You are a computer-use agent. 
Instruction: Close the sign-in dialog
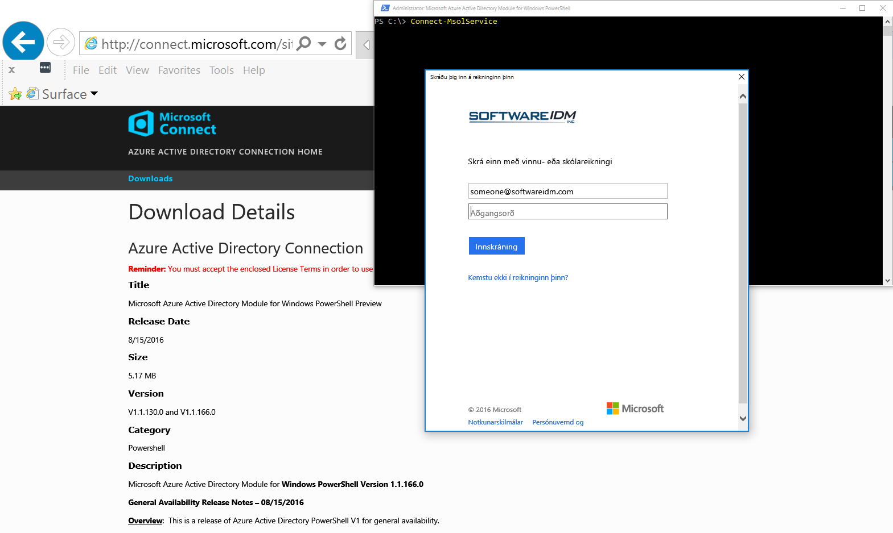(741, 77)
